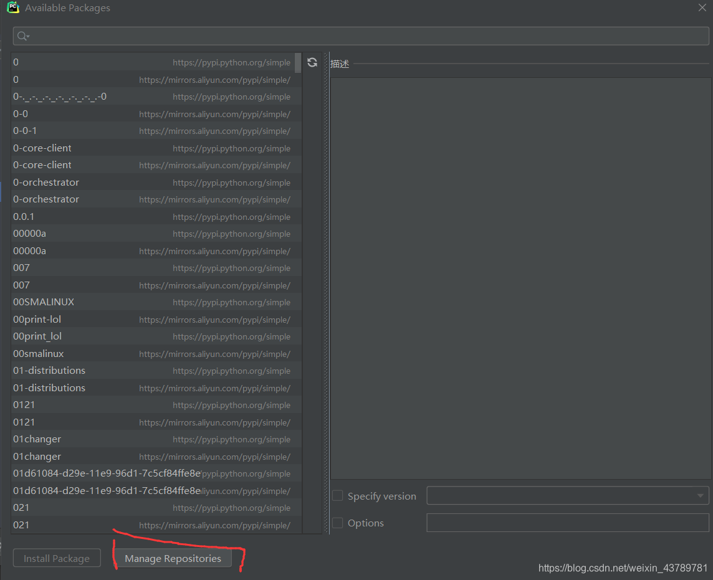
Task: Select 01d61084-d29e package from pypi.python.org
Action: [156, 473]
